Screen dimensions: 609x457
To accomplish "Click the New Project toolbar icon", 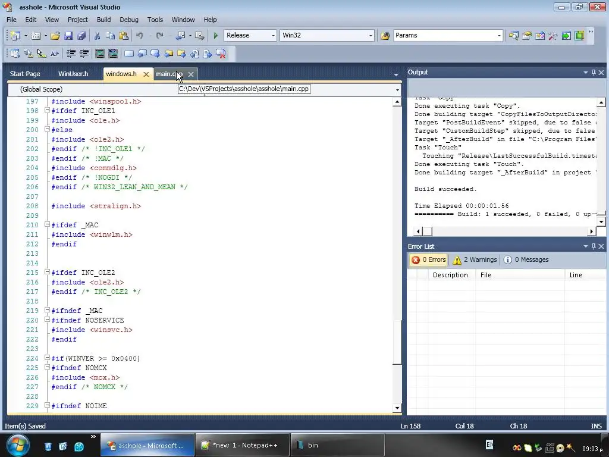I will (15, 36).
